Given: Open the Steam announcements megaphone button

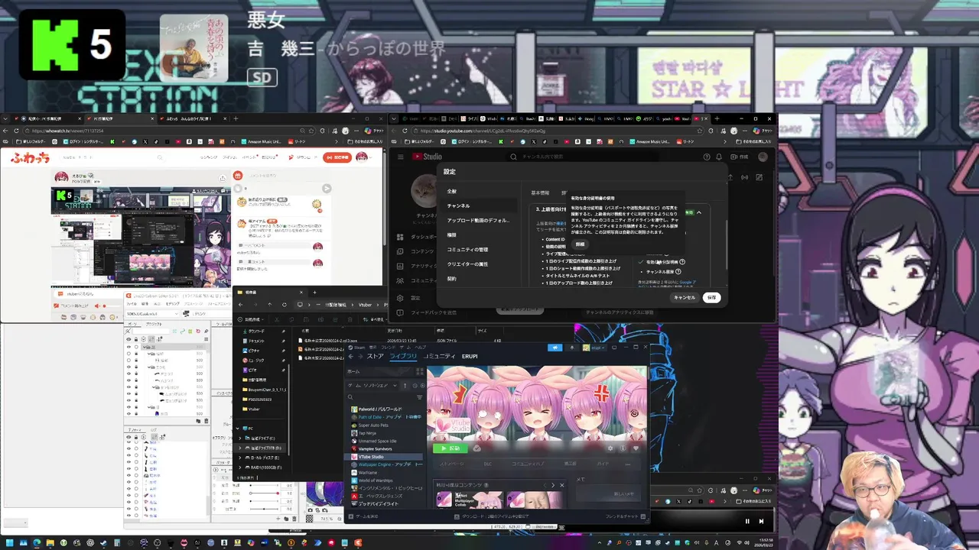Looking at the screenshot, I should [555, 348].
